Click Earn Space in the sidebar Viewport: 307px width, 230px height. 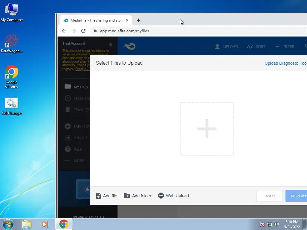coord(77,126)
